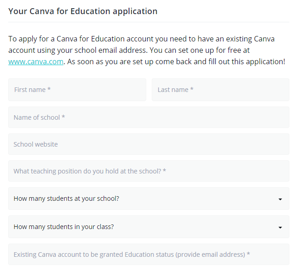Click the Your Canva for Education application heading
The image size is (298, 270).
pyautogui.click(x=83, y=11)
